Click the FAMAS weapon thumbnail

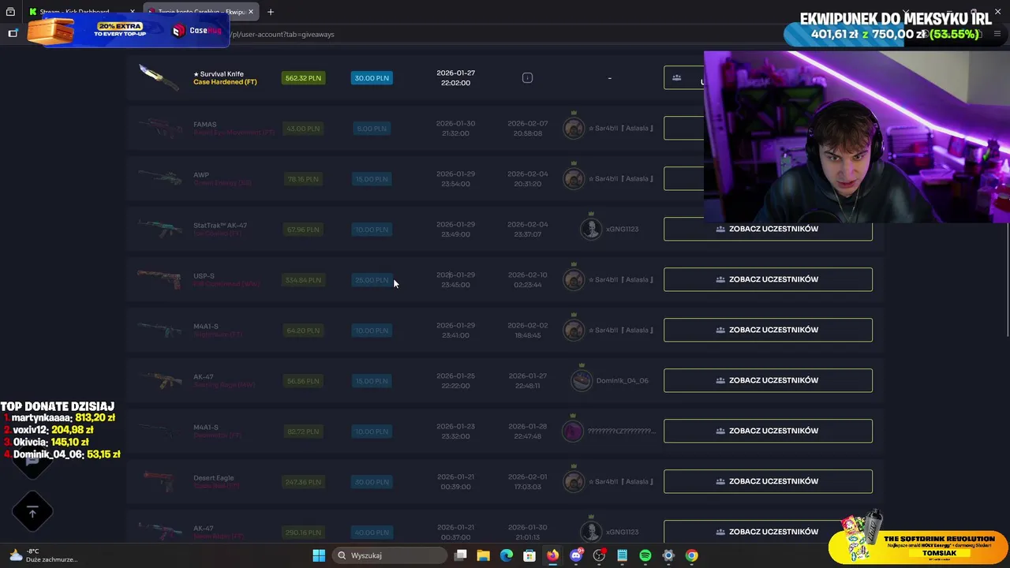[x=159, y=128]
